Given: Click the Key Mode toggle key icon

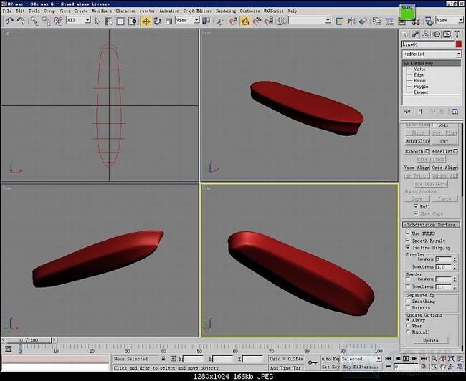Looking at the screenshot, I should coord(313,362).
